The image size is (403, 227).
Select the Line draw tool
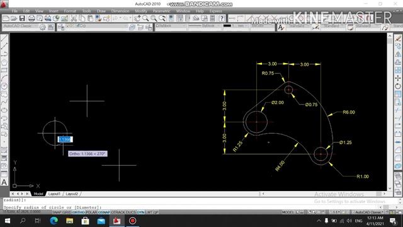pyautogui.click(x=4, y=38)
